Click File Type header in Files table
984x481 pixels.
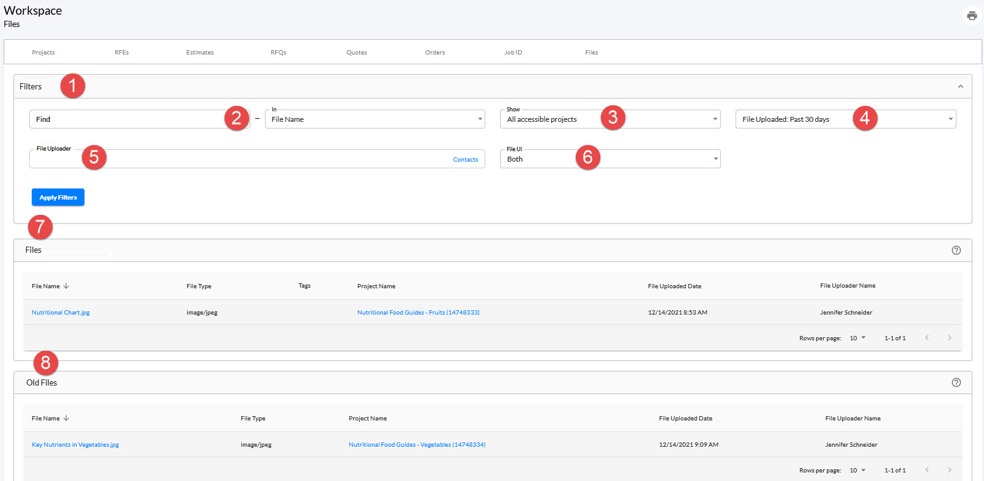[x=199, y=286]
